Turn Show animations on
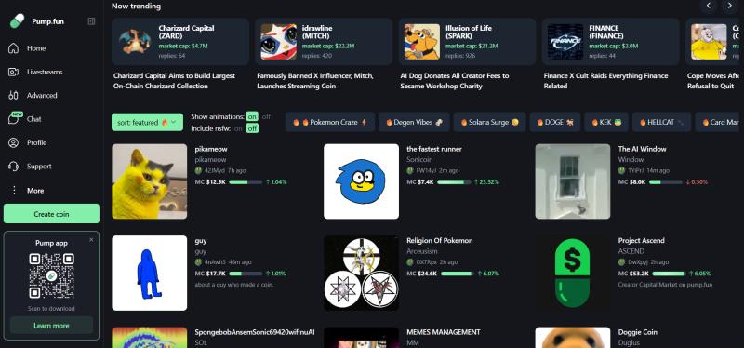The width and height of the screenshot is (744, 348). click(252, 116)
